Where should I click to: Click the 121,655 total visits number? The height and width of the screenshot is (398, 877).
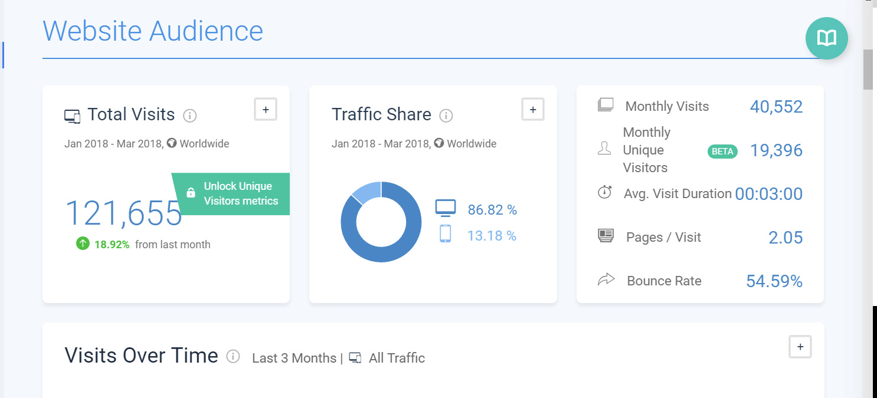pos(123,213)
